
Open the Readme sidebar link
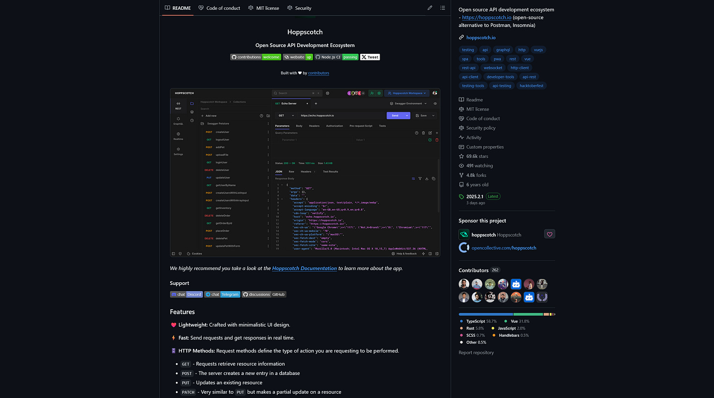[x=471, y=99]
